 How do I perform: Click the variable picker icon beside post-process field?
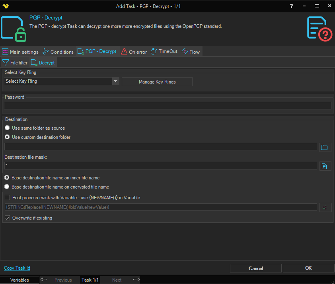pyautogui.click(x=325, y=207)
